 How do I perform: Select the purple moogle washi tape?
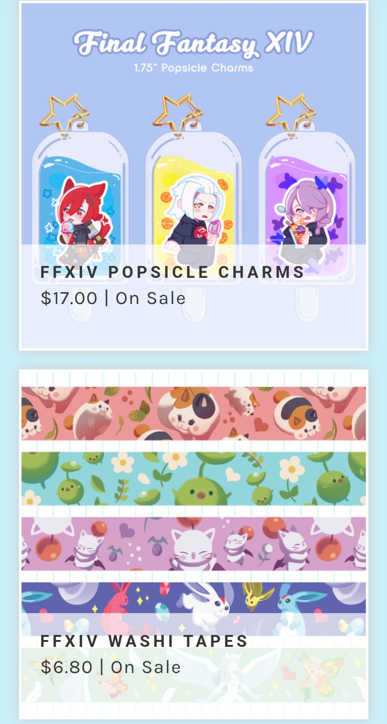193,544
